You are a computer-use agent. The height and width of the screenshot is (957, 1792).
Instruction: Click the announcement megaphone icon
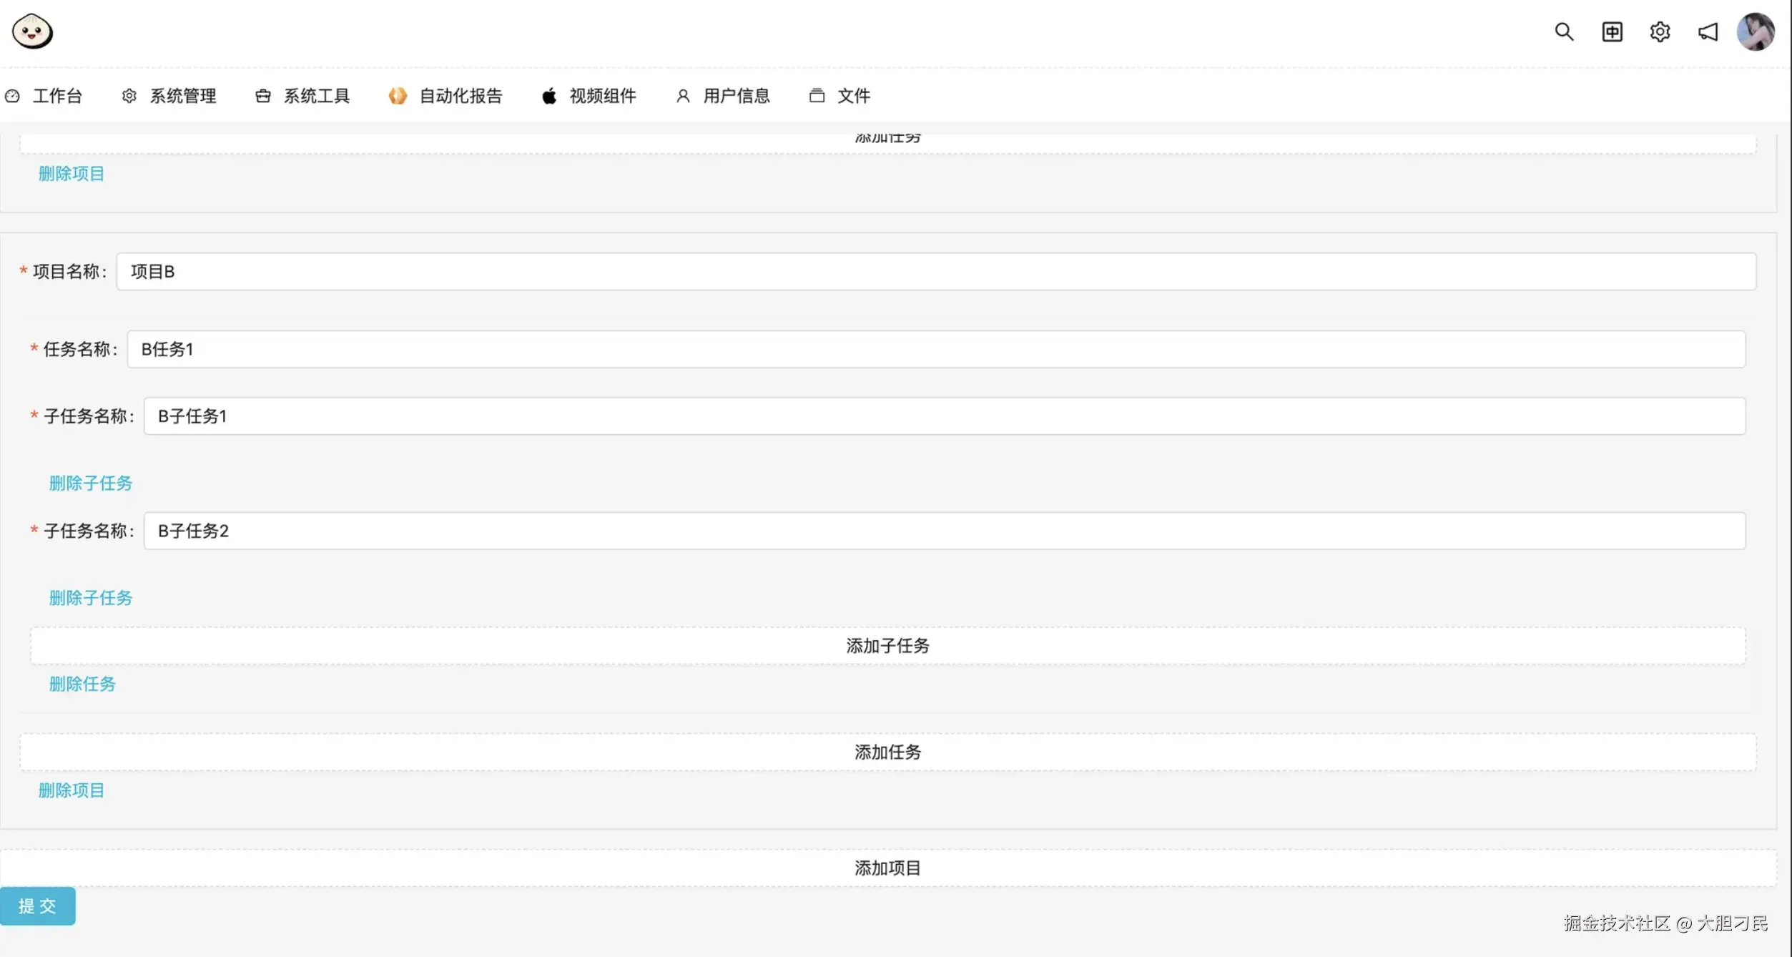tap(1708, 32)
